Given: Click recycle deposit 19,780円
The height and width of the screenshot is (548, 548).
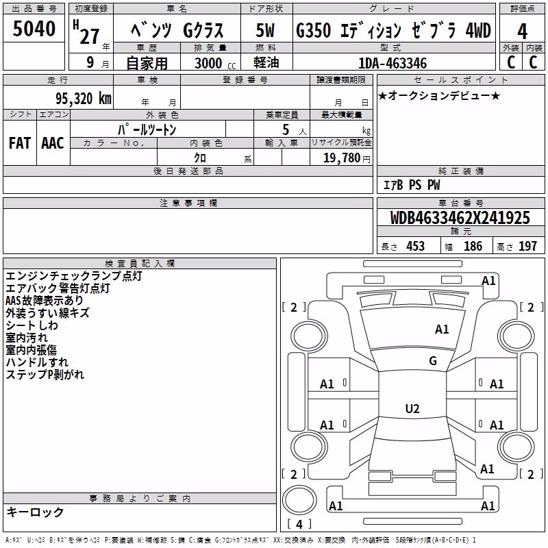Looking at the screenshot, I should 347,158.
